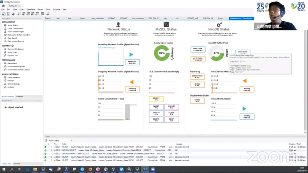Create a new function toolbar icon

(37, 14)
